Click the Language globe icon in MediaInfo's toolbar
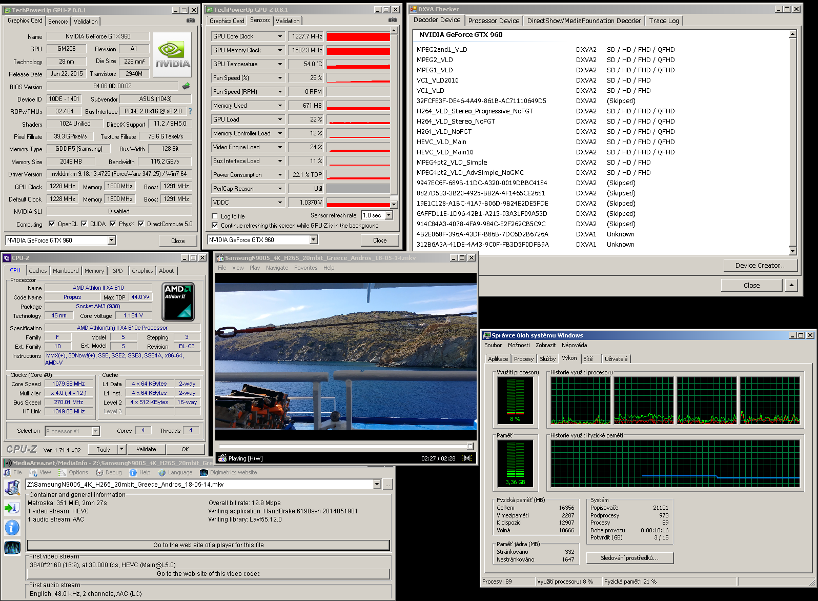This screenshot has width=818, height=601. (162, 473)
